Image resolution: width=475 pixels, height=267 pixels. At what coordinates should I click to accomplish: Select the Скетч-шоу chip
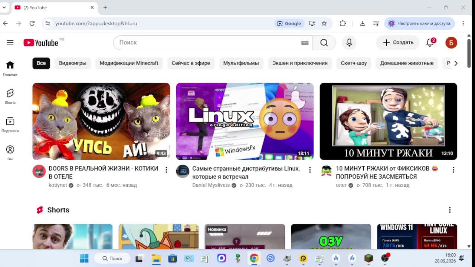[354, 63]
